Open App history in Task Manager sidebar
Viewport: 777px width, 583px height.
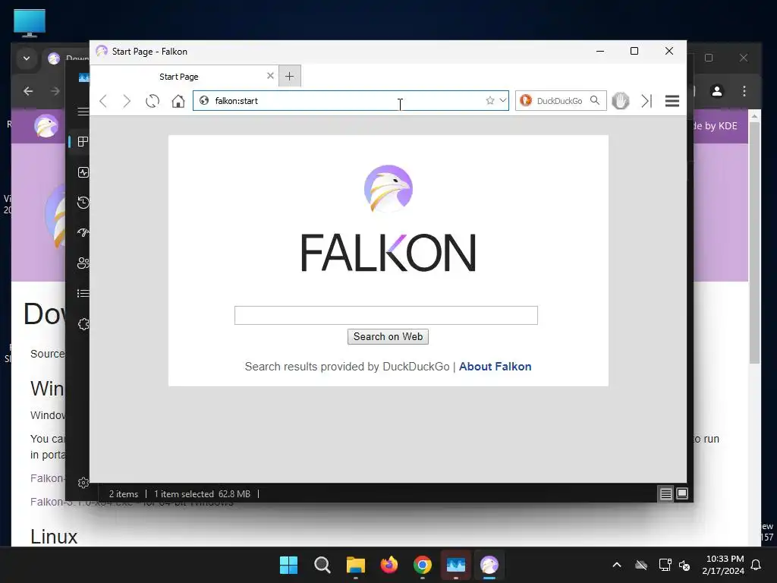(x=83, y=202)
